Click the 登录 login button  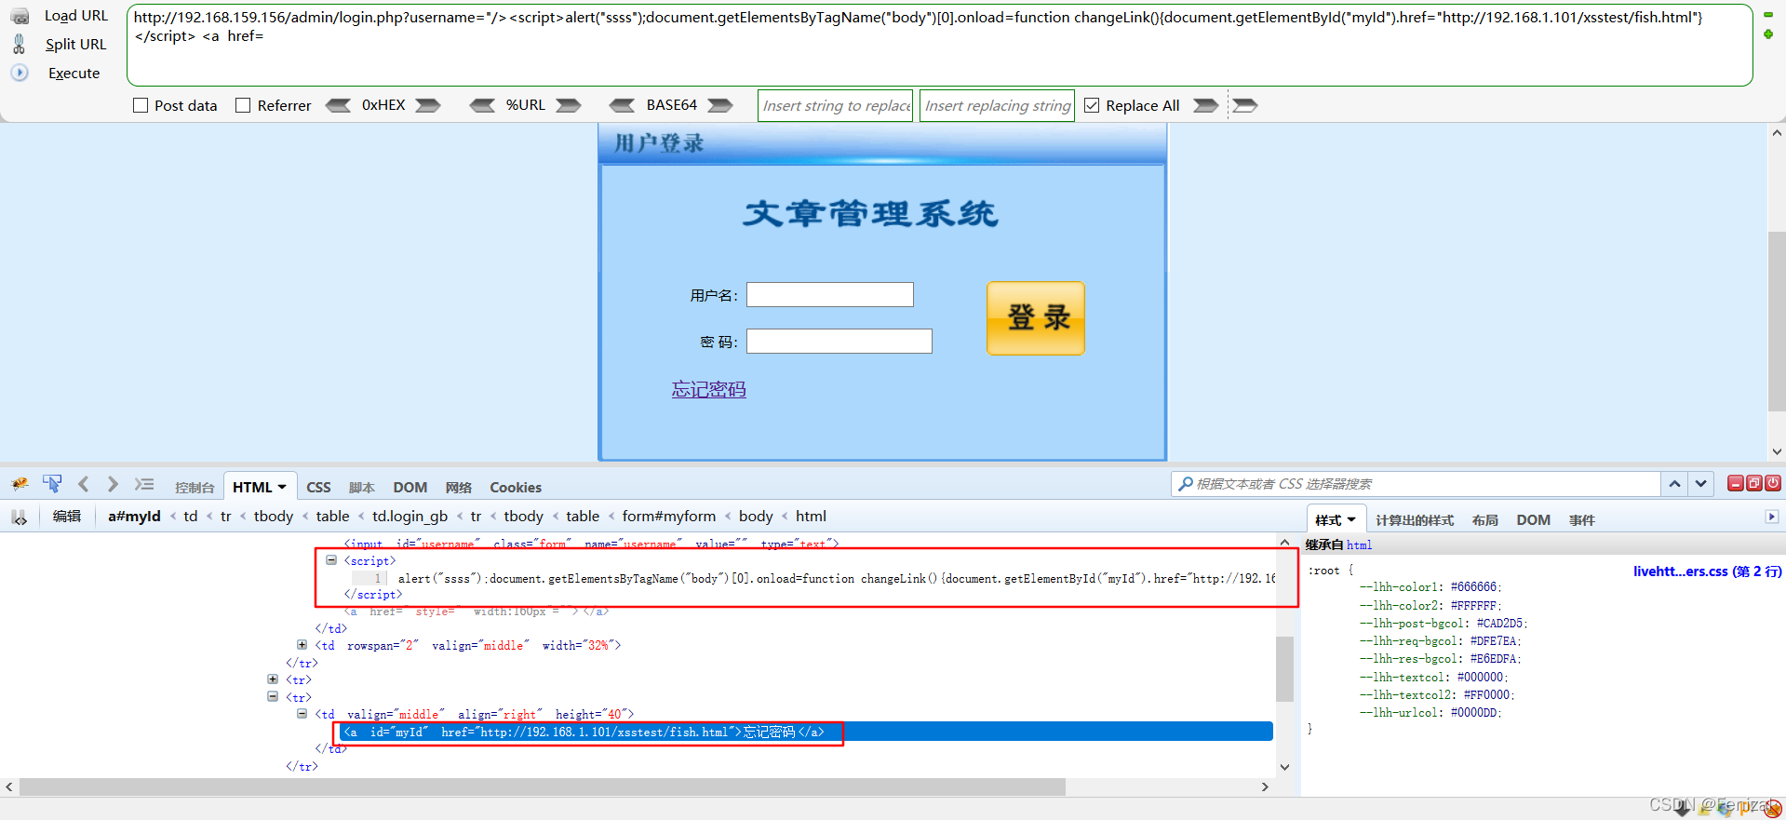pyautogui.click(x=1036, y=318)
